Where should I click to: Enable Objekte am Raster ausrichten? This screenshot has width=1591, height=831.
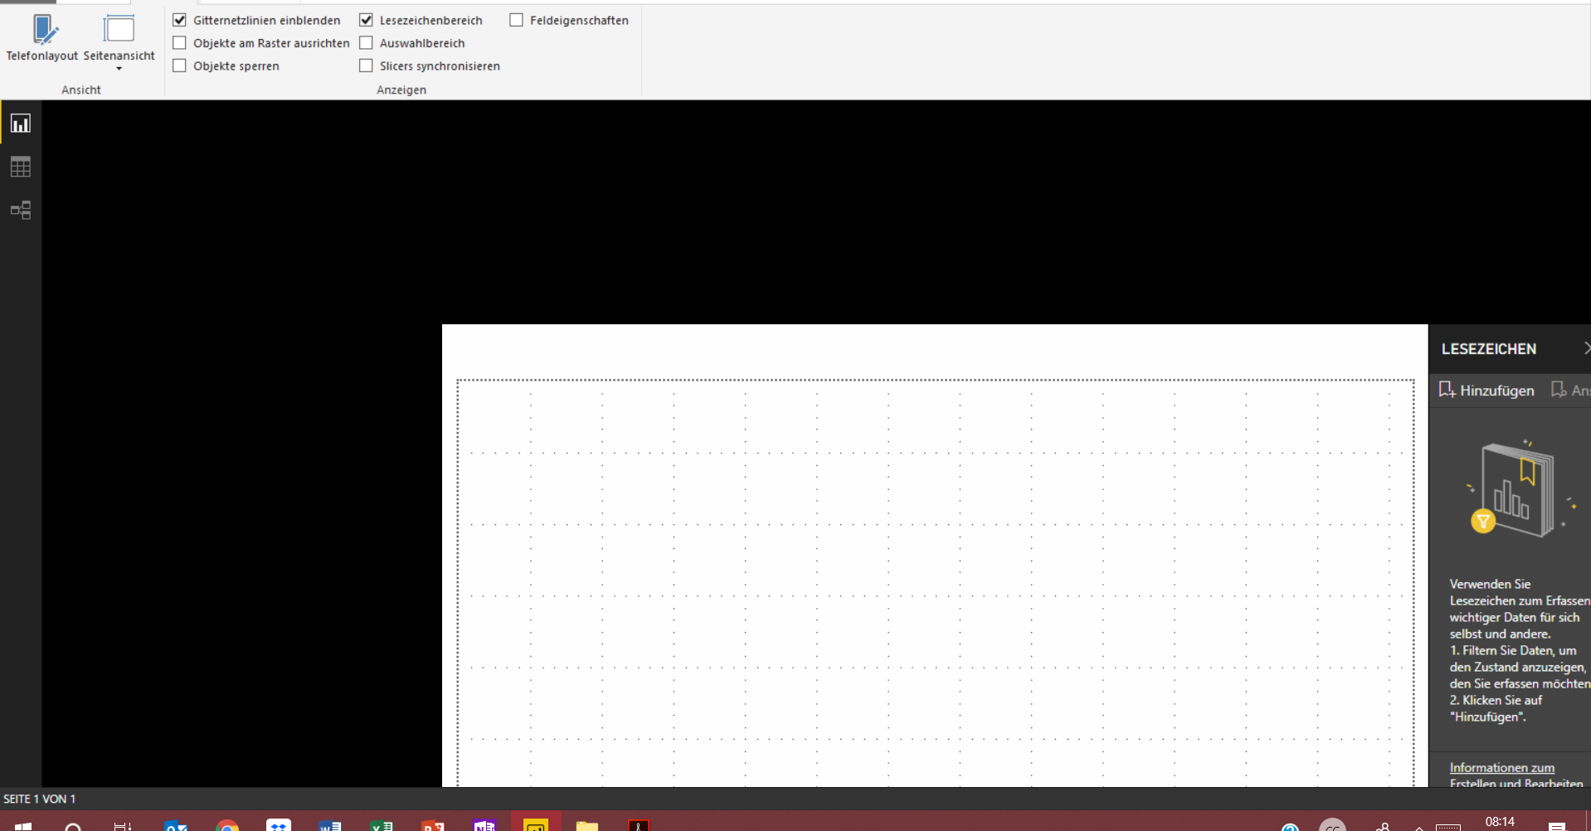click(x=179, y=43)
